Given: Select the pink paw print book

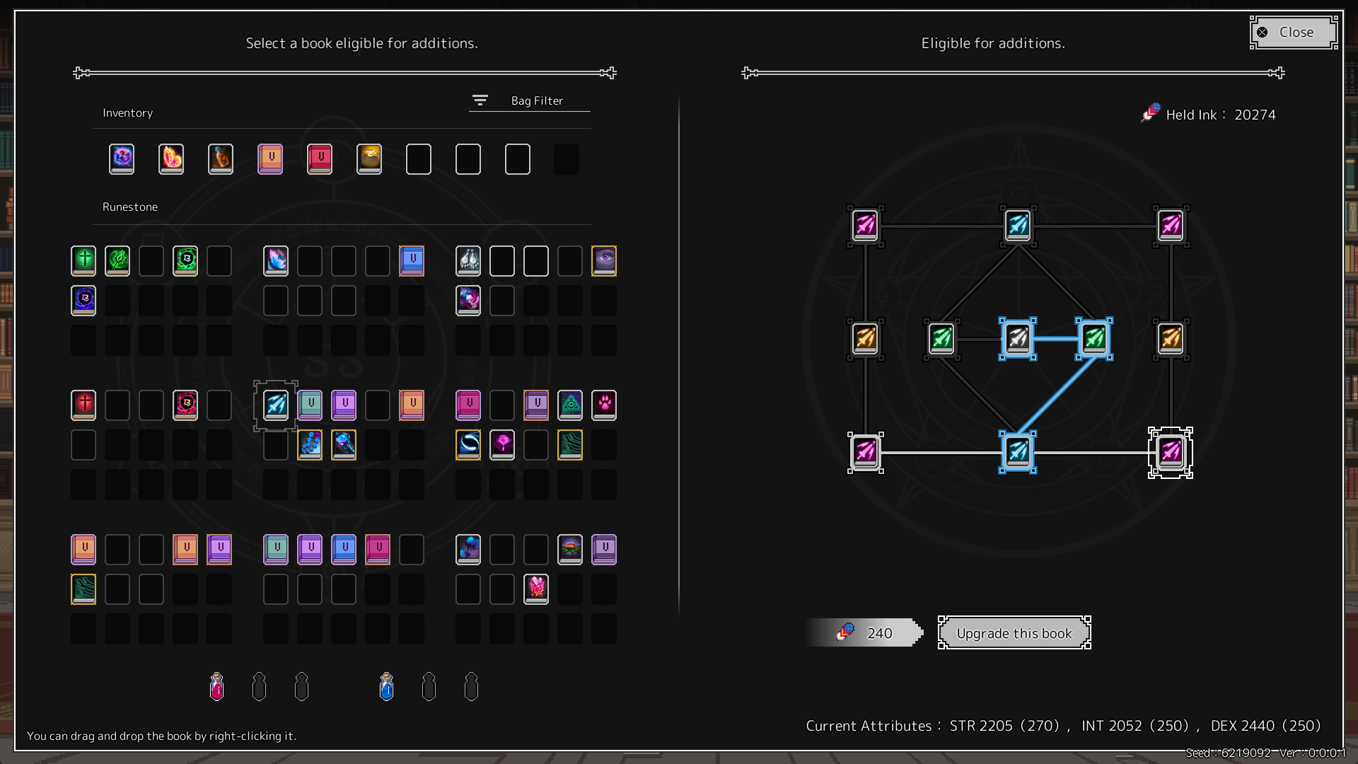Looking at the screenshot, I should tap(604, 405).
